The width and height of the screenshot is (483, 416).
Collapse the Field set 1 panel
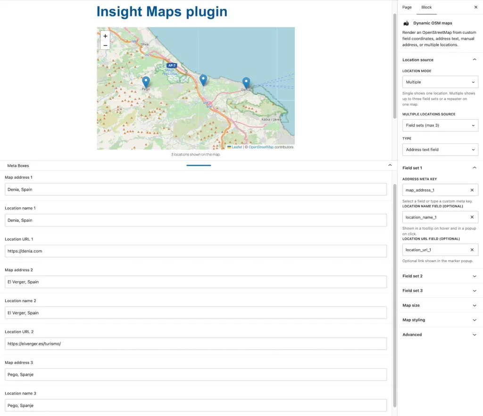tap(440, 168)
